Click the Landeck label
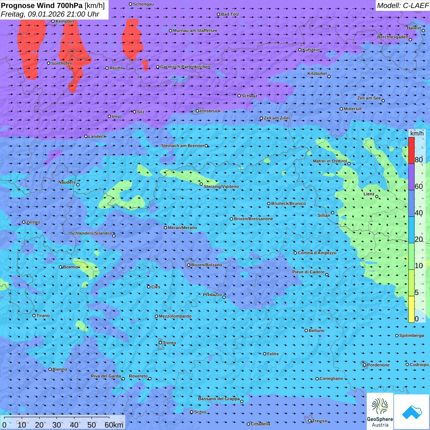Screen dimensions: 430x430 click(97, 136)
